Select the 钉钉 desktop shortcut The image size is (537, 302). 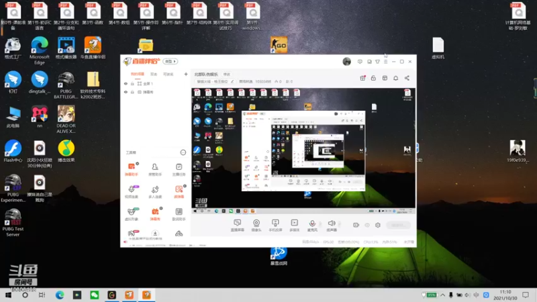coord(13,82)
